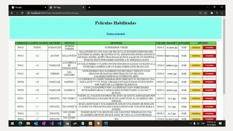Close the JSP Page tab

click(83, 7)
